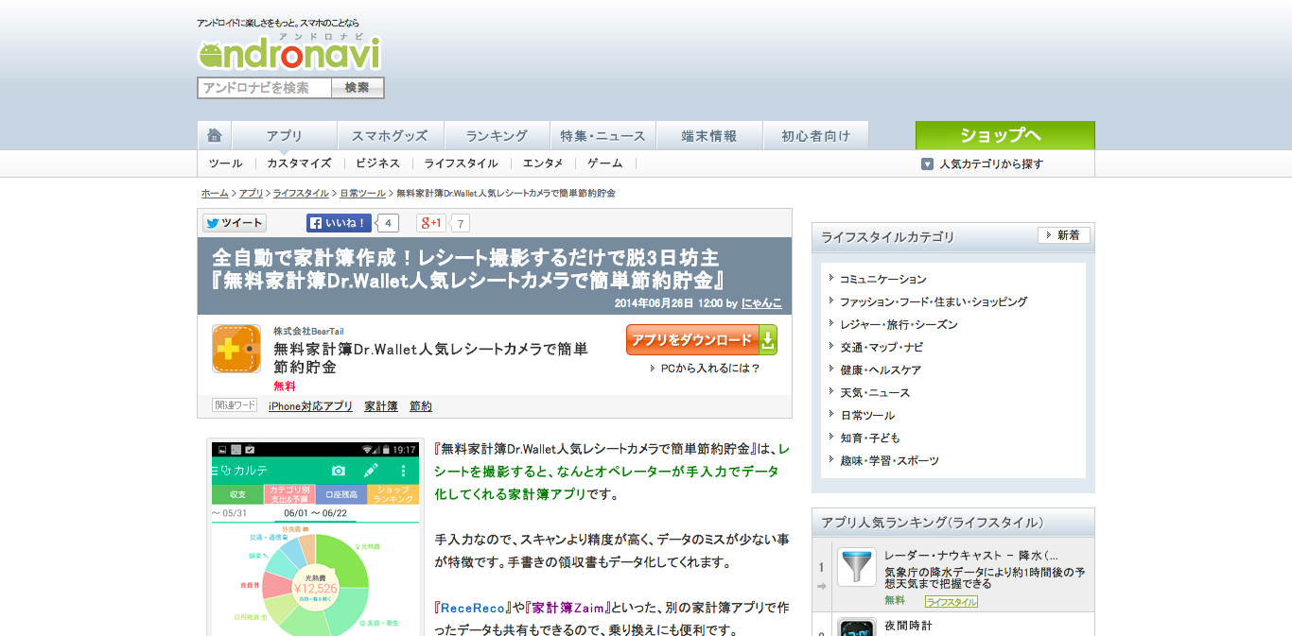
Task: Open レジャー・旅行・シーズン category
Action: (x=899, y=325)
